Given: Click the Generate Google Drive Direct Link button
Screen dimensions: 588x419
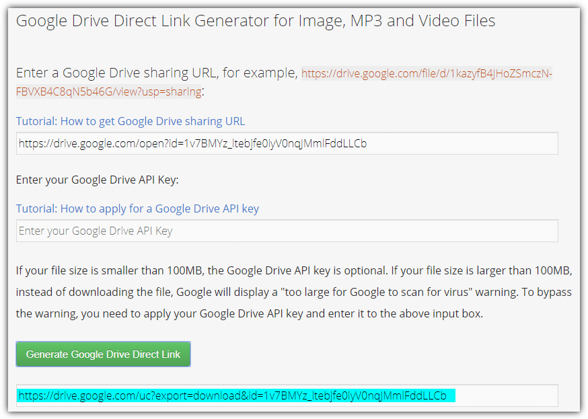Looking at the screenshot, I should point(103,354).
